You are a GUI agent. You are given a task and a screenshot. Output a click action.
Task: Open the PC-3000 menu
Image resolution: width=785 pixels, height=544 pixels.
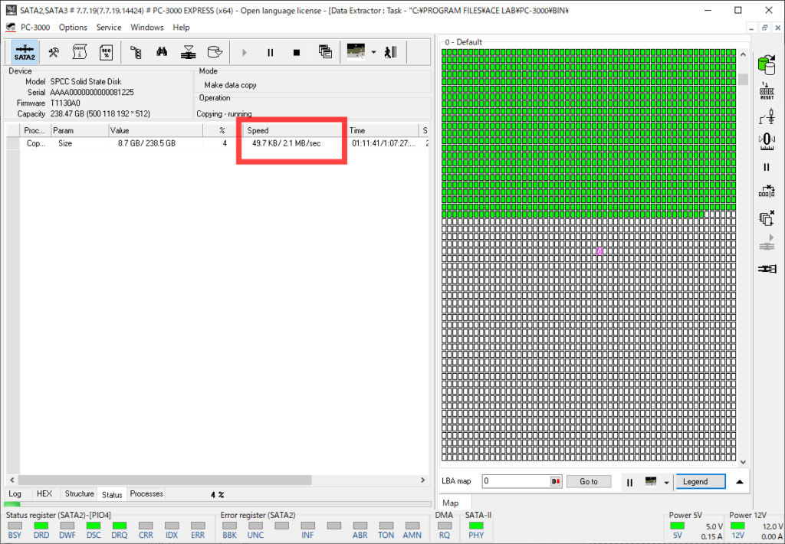pos(35,27)
